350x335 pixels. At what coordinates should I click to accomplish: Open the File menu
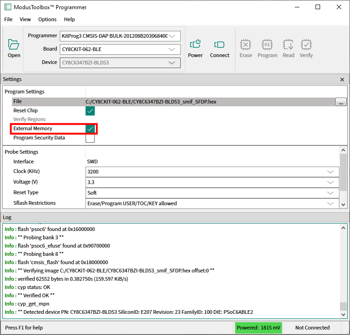(8, 19)
